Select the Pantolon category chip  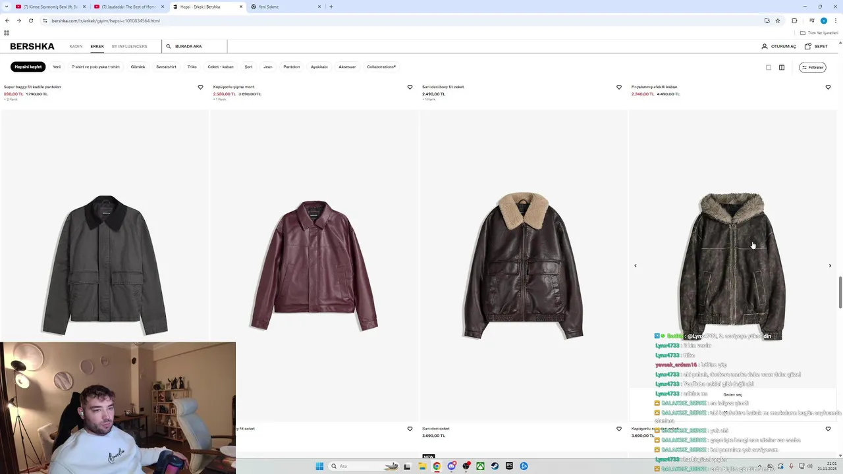(292, 66)
